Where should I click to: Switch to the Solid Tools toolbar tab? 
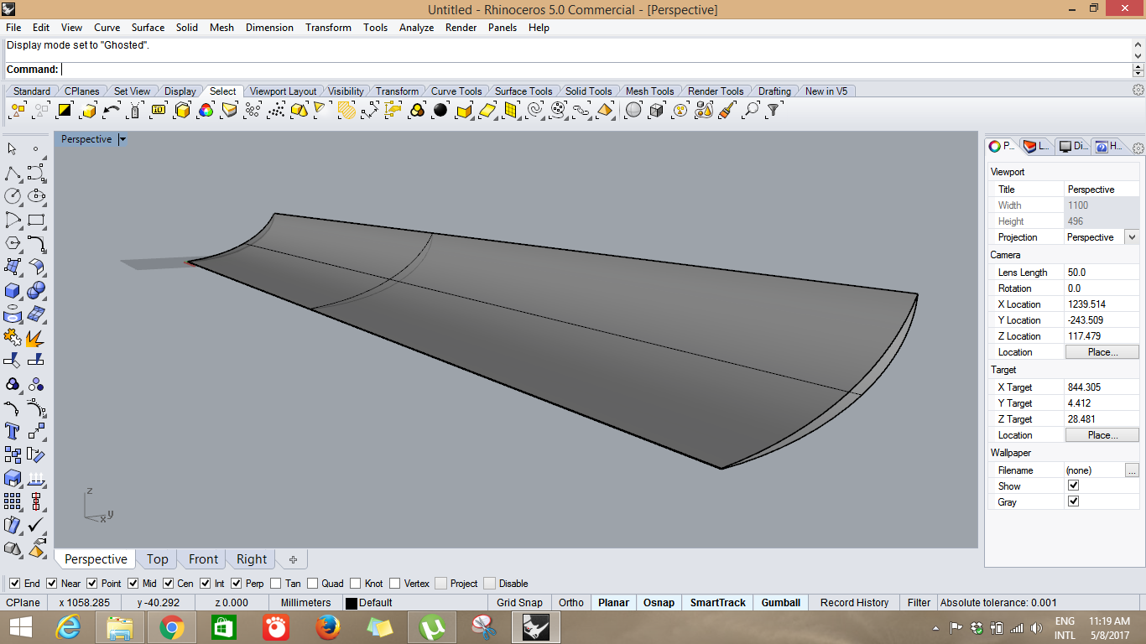[x=588, y=91]
